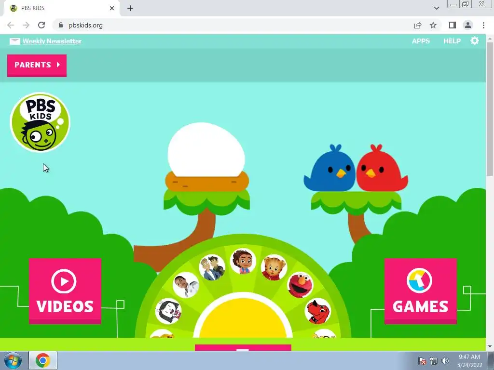Select the curly-haired girl character circle
Viewport: 494px width, 370px height.
(243, 261)
